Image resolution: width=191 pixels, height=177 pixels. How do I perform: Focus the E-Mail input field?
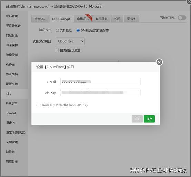click(x=100, y=82)
